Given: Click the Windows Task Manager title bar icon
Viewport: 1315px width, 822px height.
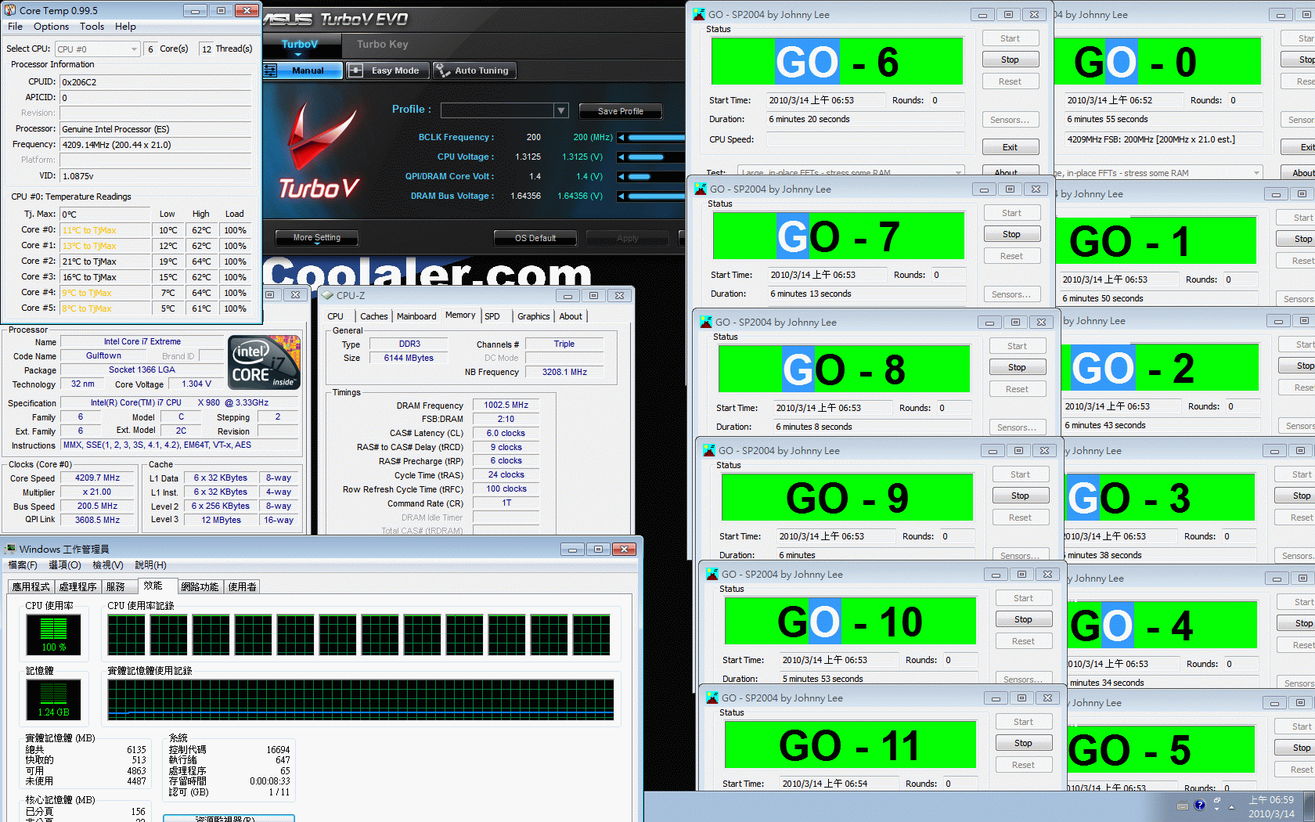Looking at the screenshot, I should click(10, 549).
